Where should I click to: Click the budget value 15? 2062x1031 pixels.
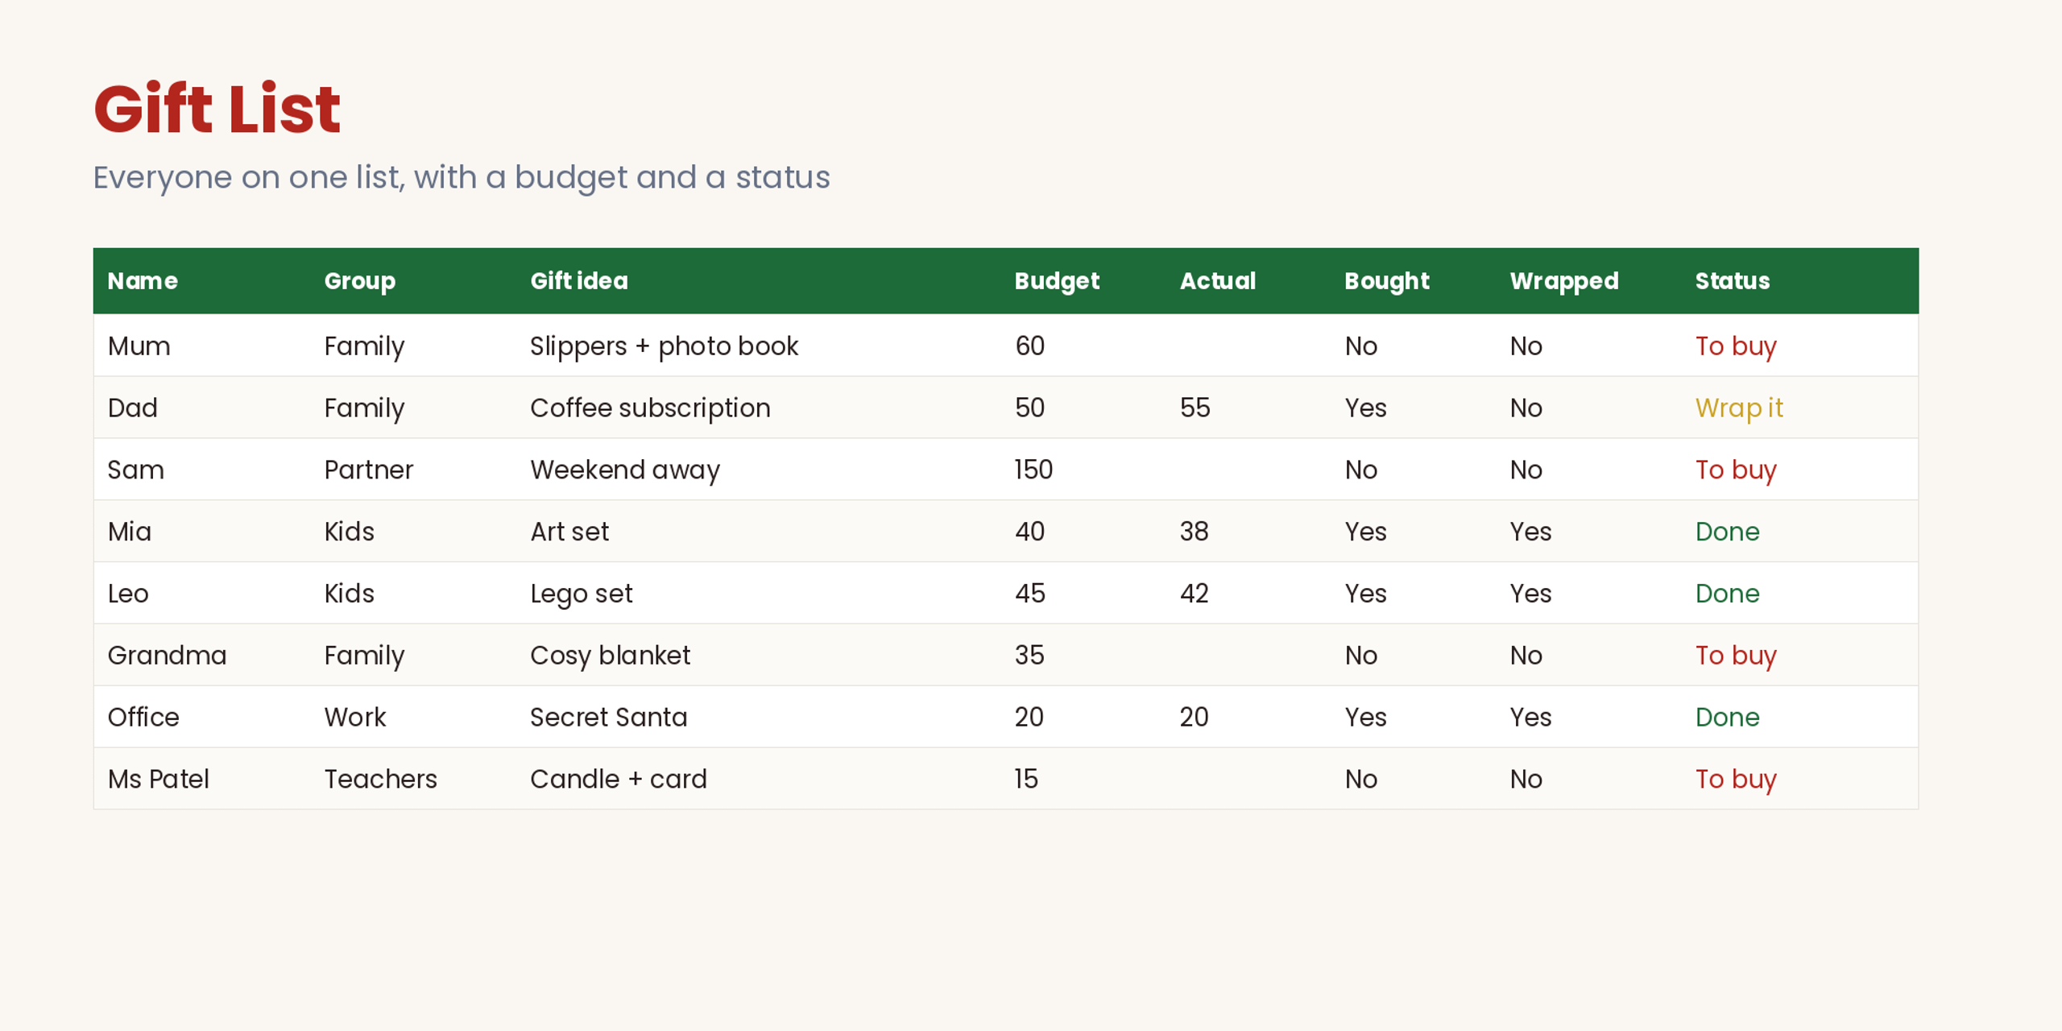(1026, 779)
